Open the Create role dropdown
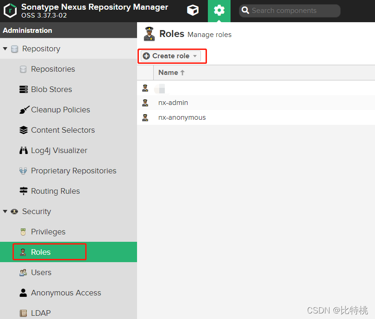The width and height of the screenshot is (375, 319). (171, 56)
